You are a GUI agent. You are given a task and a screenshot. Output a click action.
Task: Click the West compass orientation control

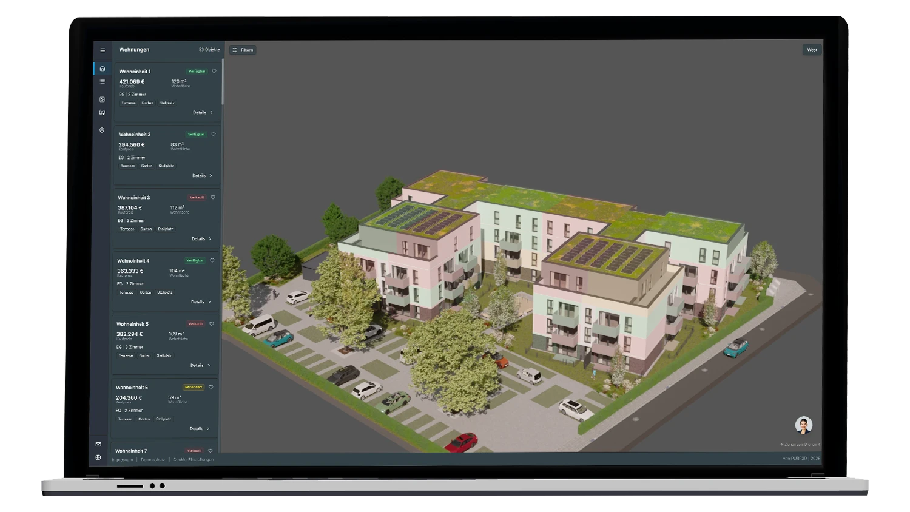(811, 50)
